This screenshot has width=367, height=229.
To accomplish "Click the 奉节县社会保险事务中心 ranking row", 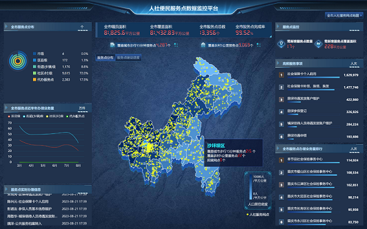I will point(319,160).
